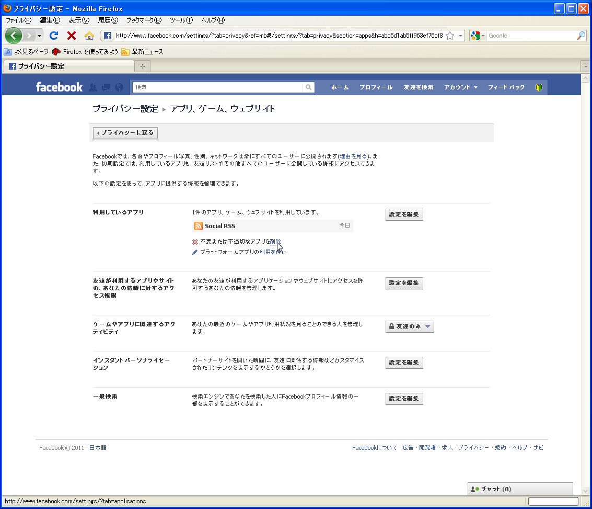This screenshot has height=509, width=592.
Task: Open the 広告 footer link
Action: pyautogui.click(x=408, y=448)
